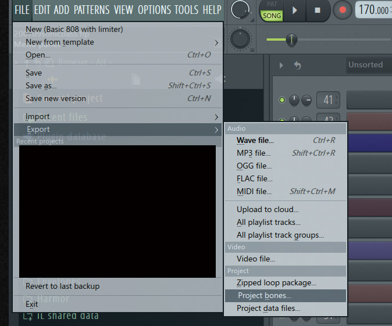
Task: Click channel rack play arrow icon
Action: pos(281,66)
